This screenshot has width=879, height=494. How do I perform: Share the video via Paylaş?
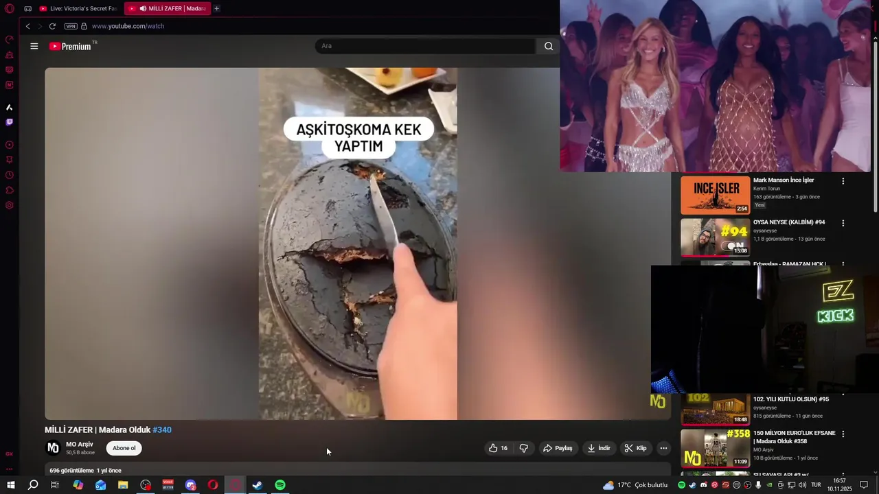click(x=558, y=448)
